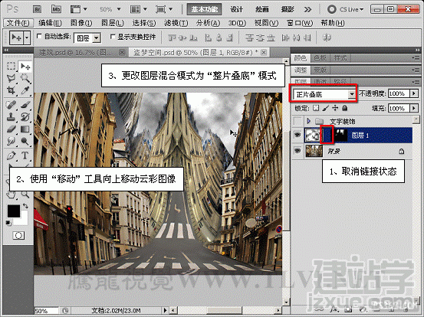424x317 pixels.
Task: Select the Crop tool
Action: (11, 90)
